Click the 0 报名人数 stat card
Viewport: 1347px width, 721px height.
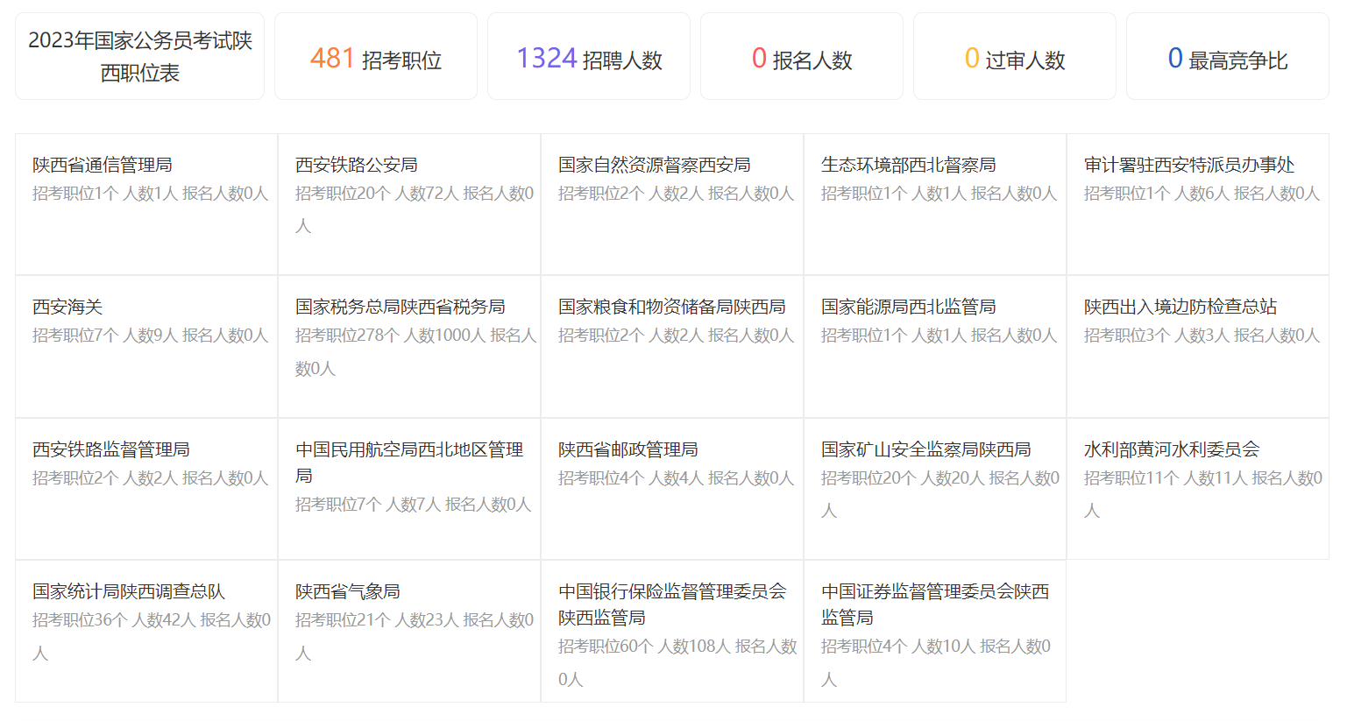[x=802, y=56]
